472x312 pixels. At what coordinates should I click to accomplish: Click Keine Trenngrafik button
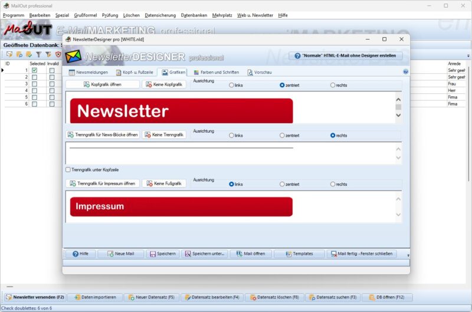[x=164, y=135]
